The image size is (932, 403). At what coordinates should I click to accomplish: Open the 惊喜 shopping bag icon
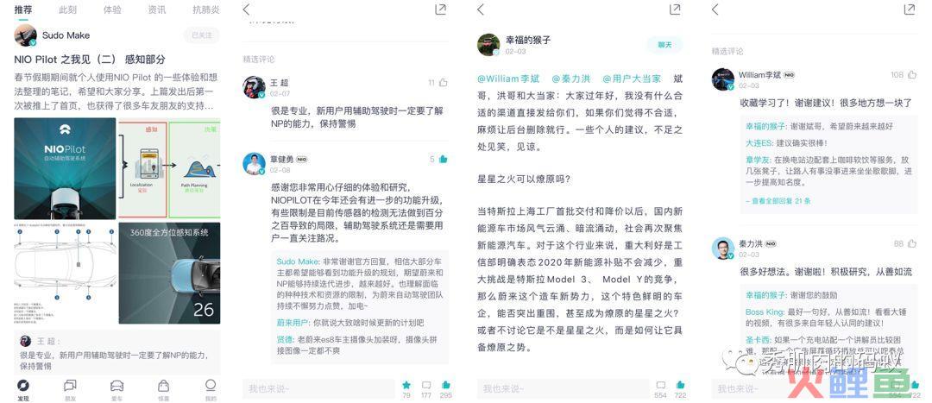[163, 385]
